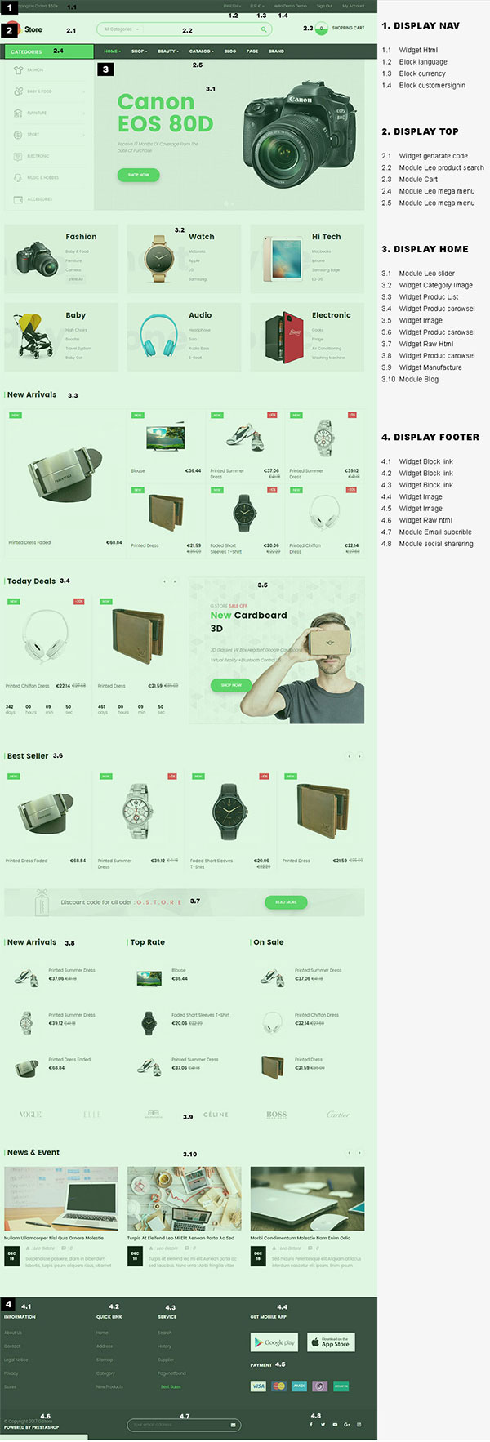Expand the Baby & Food submenu arrow

84,91
